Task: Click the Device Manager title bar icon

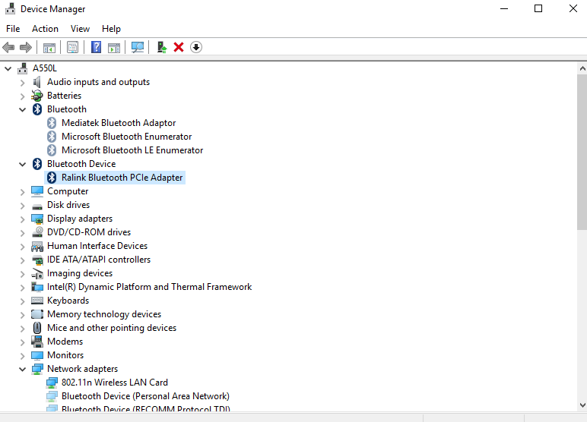Action: click(10, 8)
